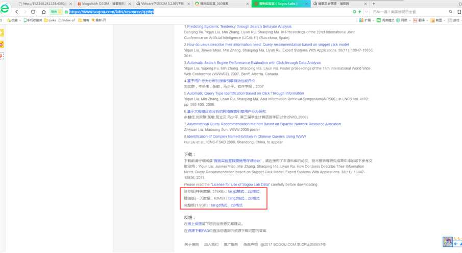This screenshot has width=462, height=253.
Task: Open the 手机收藏夹 bookmark
Action: pyautogui.click(x=33, y=20)
